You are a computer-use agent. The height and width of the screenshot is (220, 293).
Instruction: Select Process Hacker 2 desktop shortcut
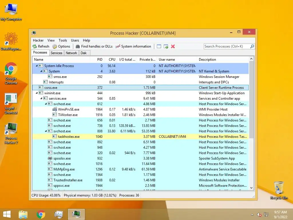point(11,133)
